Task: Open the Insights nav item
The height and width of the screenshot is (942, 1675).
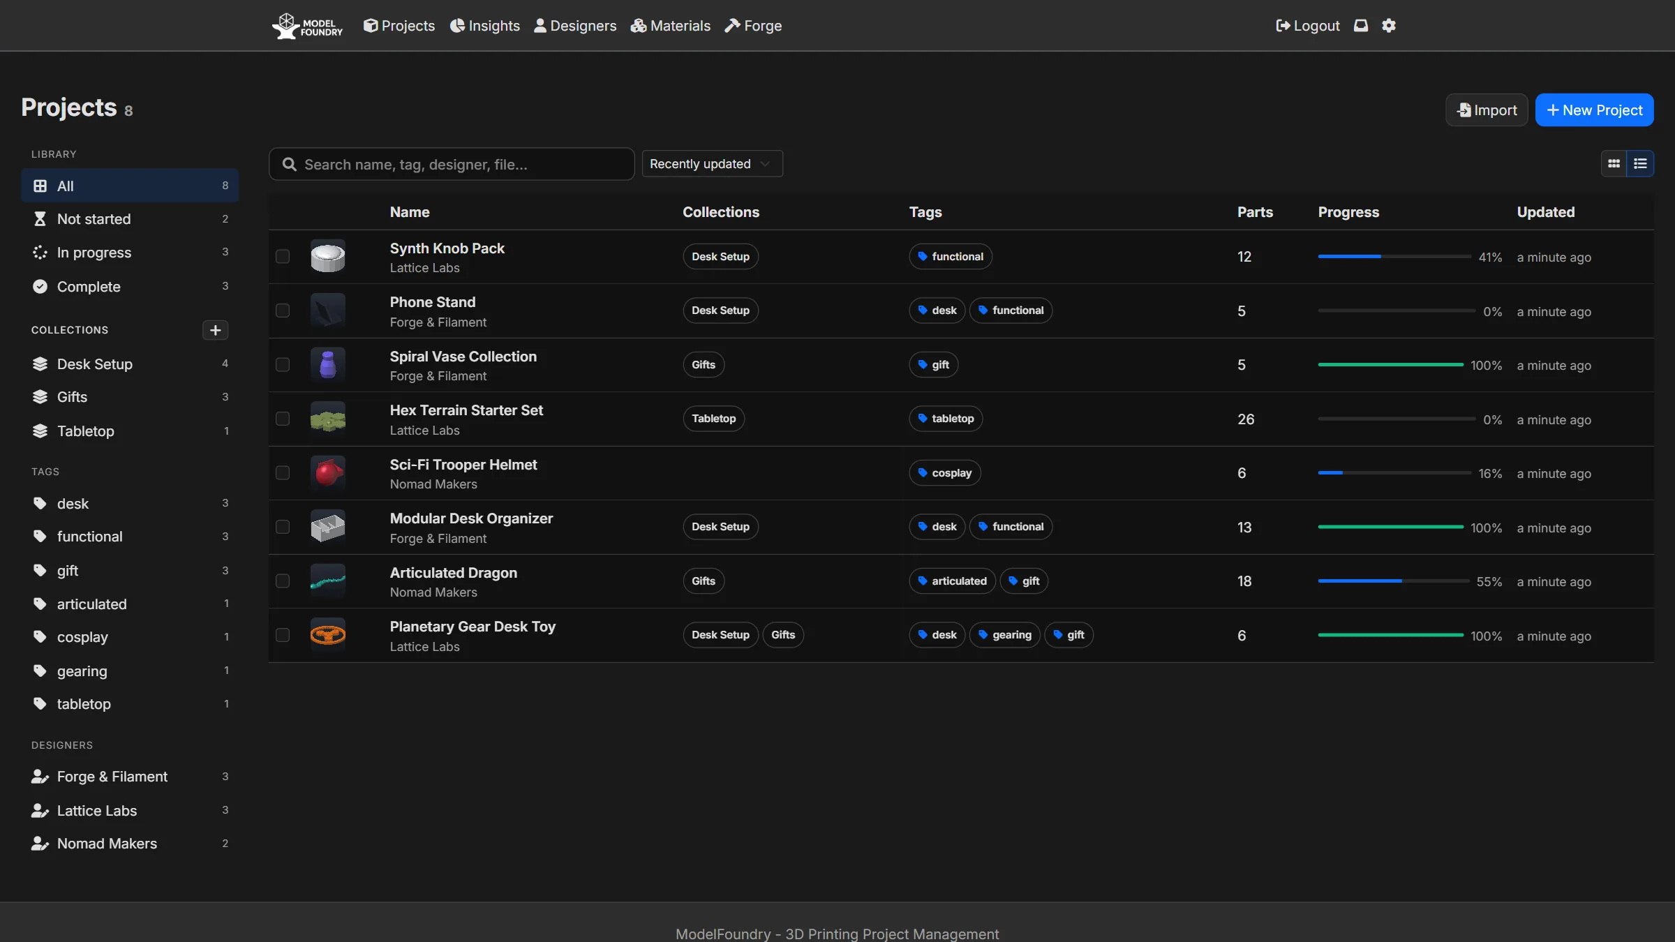Action: tap(485, 26)
